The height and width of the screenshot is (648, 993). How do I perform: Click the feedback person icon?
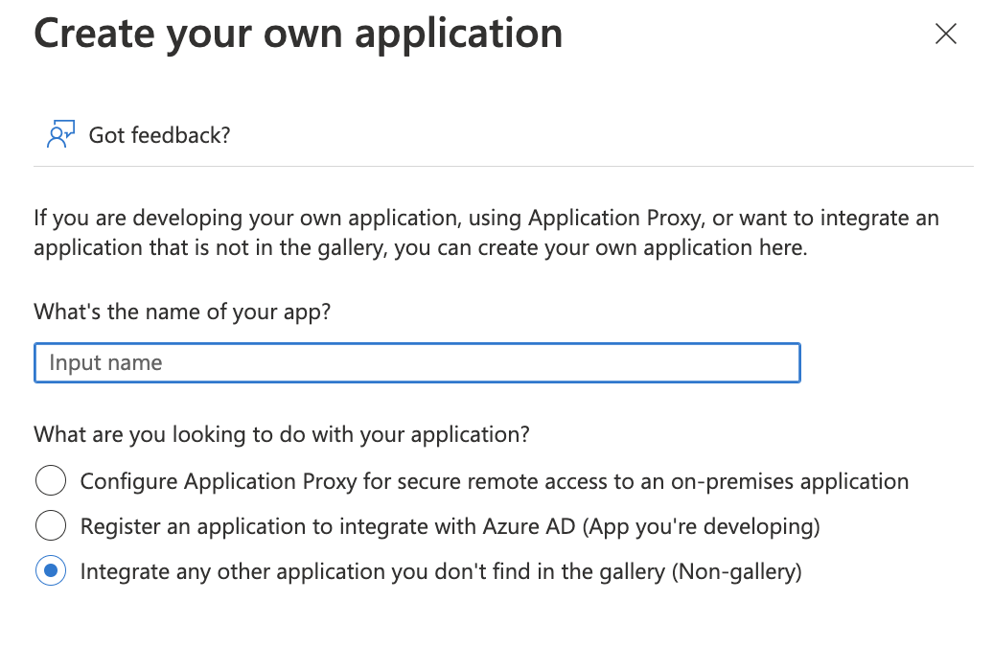[59, 135]
